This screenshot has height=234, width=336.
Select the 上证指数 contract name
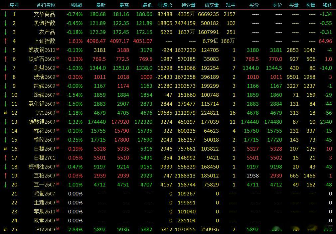pyautogui.click(x=44, y=41)
